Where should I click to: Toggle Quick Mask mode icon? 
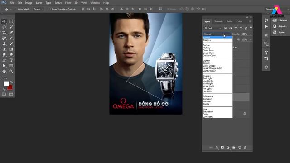[4, 94]
